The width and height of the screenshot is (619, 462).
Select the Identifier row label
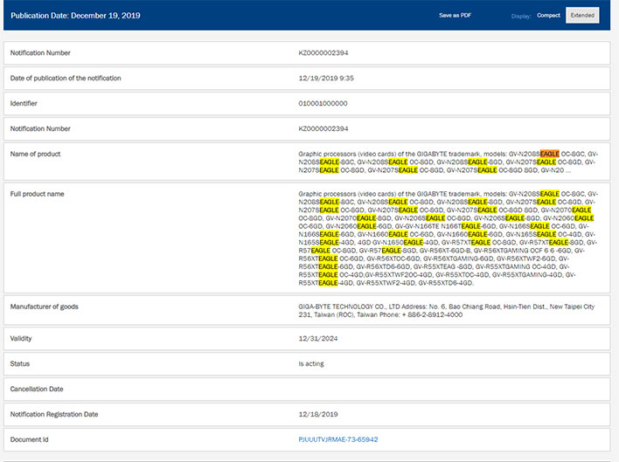28,103
